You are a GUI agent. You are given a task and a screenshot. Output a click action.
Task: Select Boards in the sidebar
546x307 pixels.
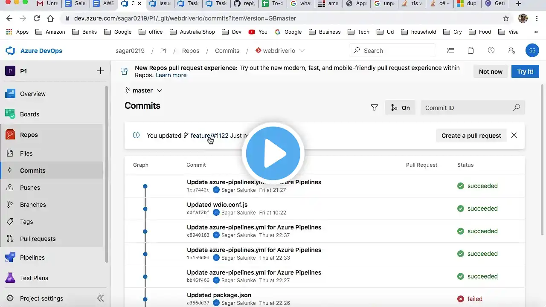click(52, 114)
